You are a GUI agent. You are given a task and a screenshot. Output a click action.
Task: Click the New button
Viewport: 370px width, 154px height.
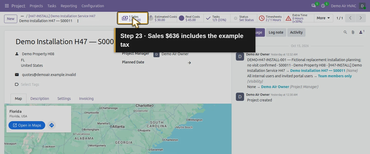click(x=11, y=18)
